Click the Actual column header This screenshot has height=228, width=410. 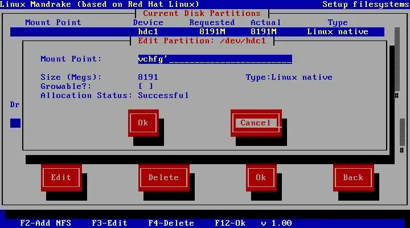point(266,22)
